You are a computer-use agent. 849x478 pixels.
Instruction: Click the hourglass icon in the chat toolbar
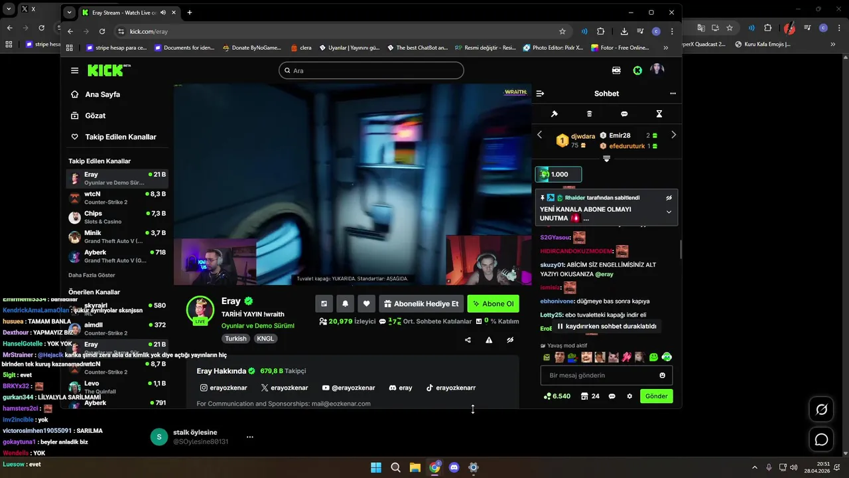point(659,114)
